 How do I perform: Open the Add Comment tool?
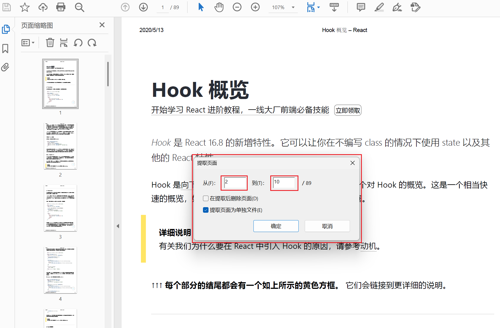[360, 7]
